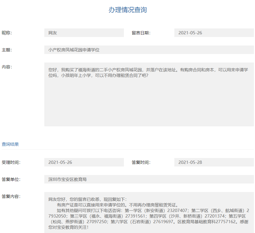Screen dimensions: 255x233
Task: Click the 主题 label
Action: coord(7,50)
